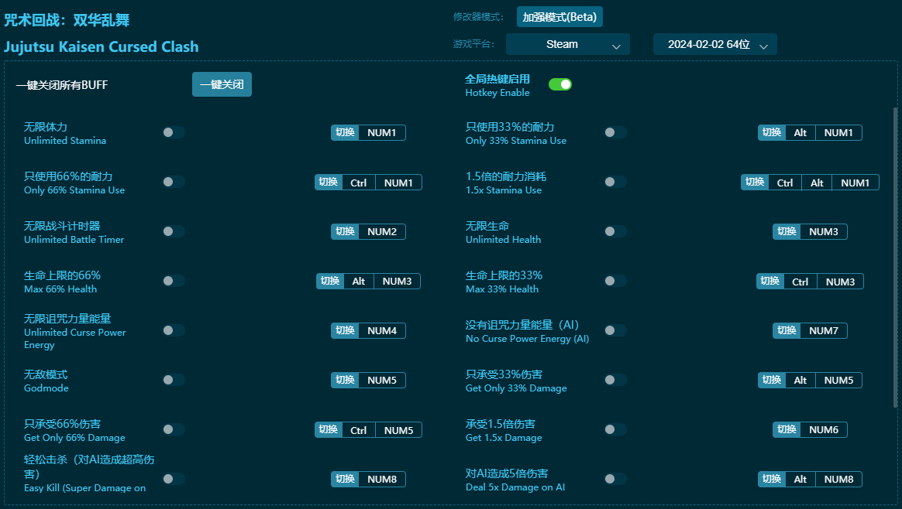The width and height of the screenshot is (902, 509).
Task: Click the 无限生命 Unlimited Health label
Action: 504,233
